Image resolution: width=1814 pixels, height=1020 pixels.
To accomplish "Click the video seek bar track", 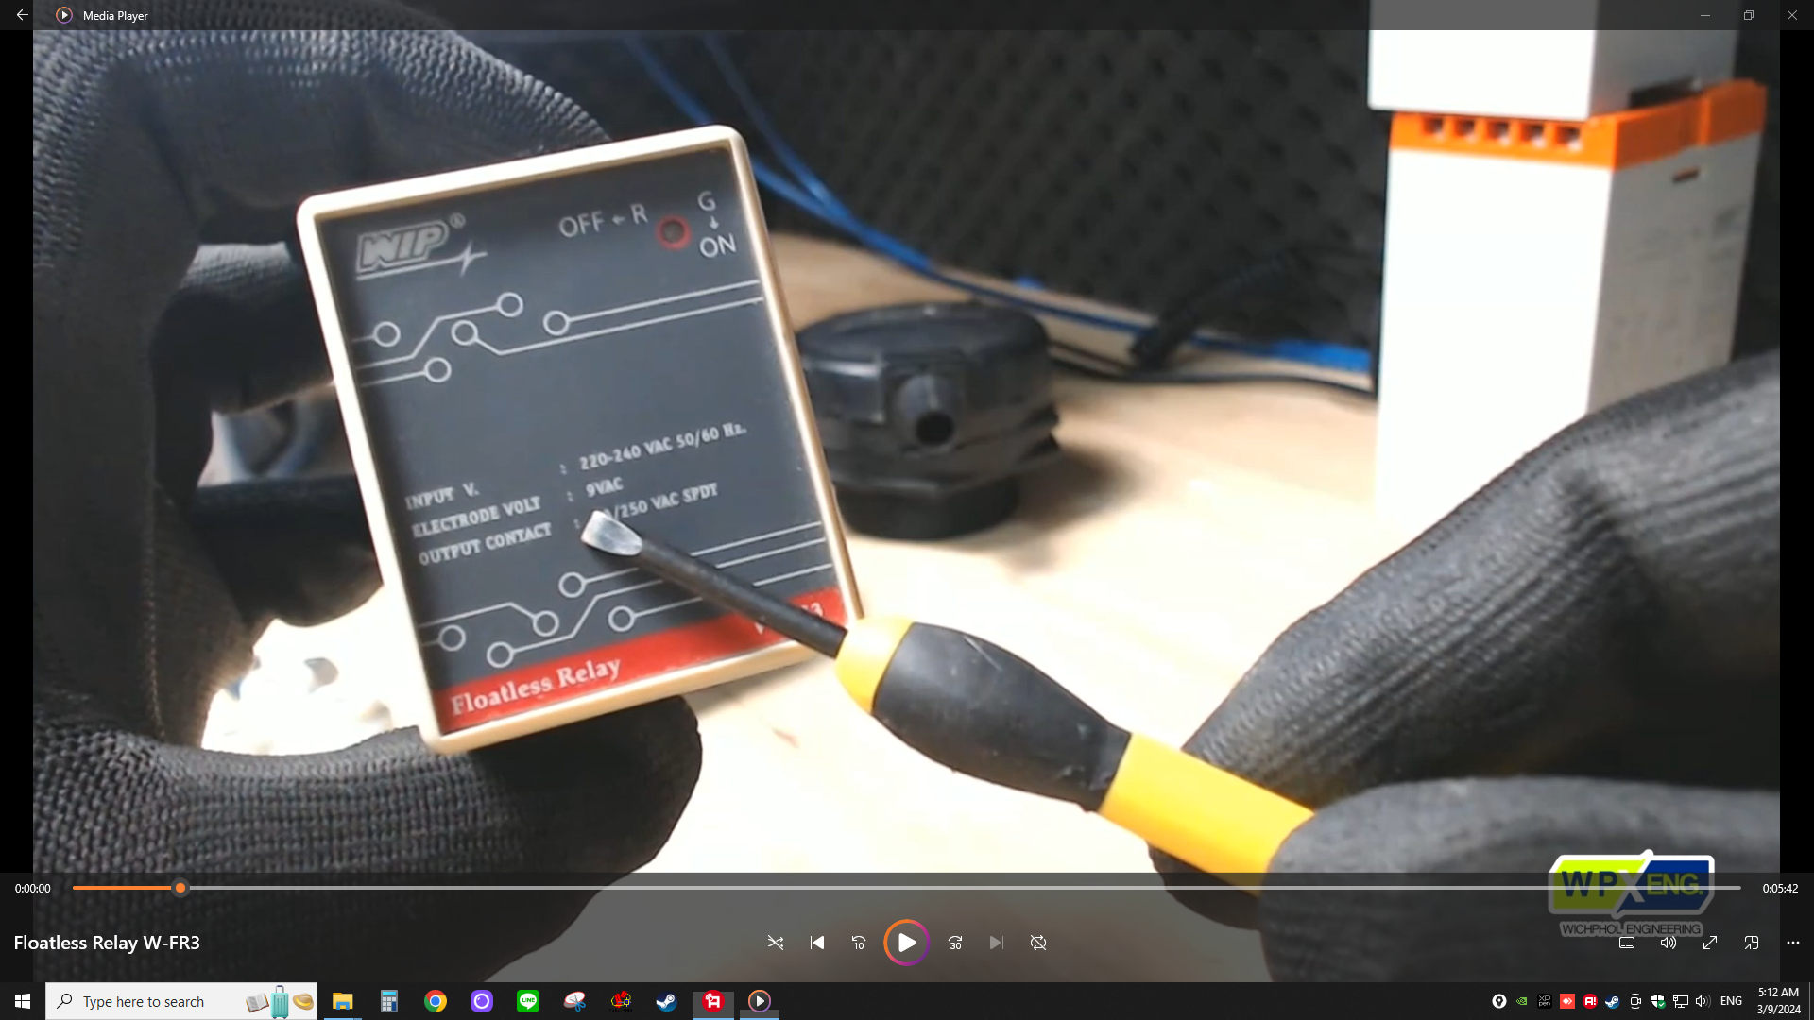I will coord(907,888).
